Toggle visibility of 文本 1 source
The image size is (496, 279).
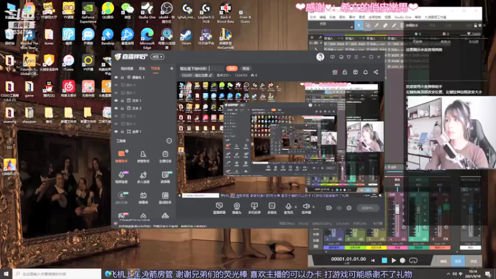click(x=116, y=100)
